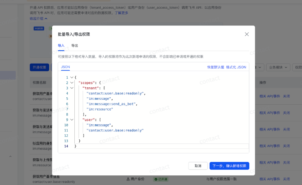Viewport: 302px width, 185px height.
Task: Open the 了解更多 link
Action: point(121,13)
